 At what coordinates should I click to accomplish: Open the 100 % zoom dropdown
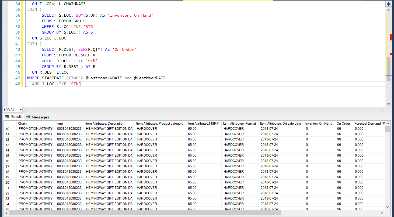[20, 110]
